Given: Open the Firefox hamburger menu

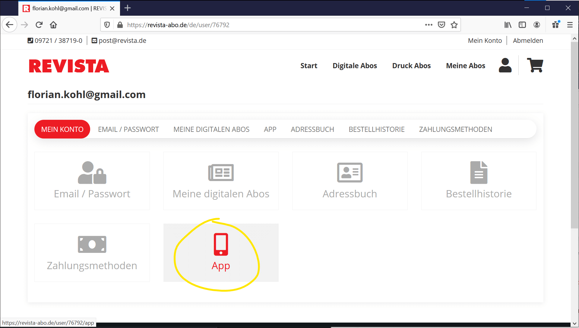Looking at the screenshot, I should coord(570,25).
